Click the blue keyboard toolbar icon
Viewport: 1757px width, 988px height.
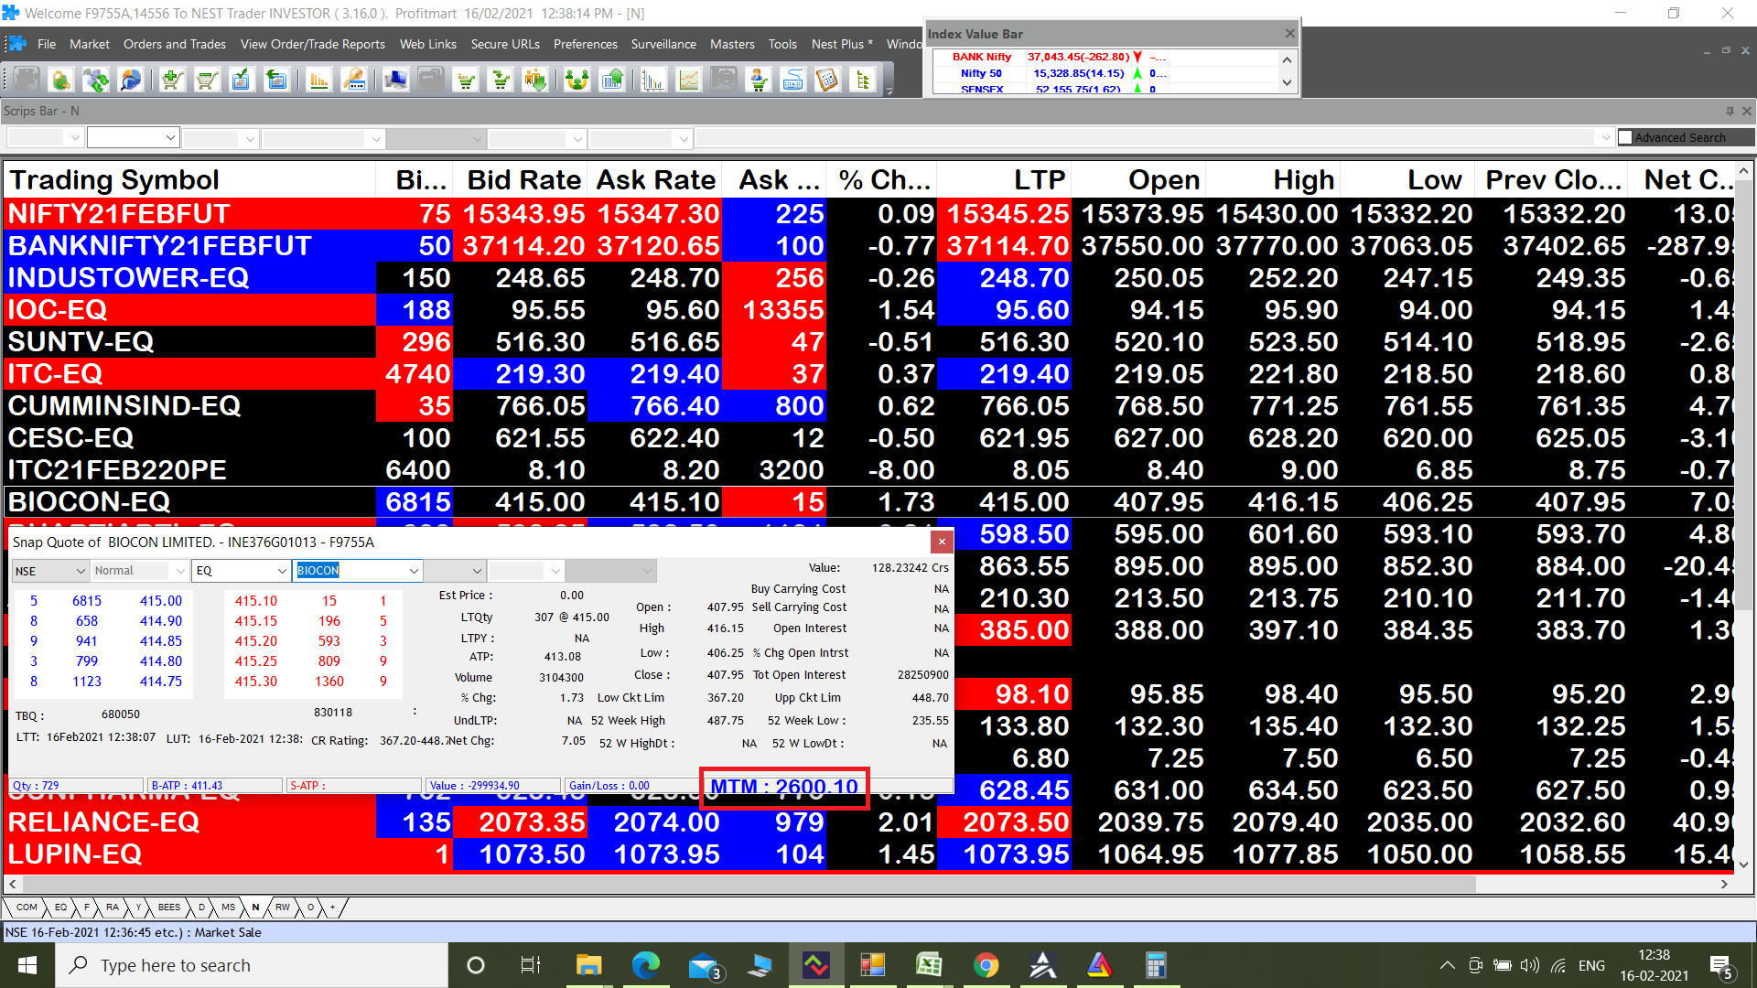pyautogui.click(x=792, y=81)
